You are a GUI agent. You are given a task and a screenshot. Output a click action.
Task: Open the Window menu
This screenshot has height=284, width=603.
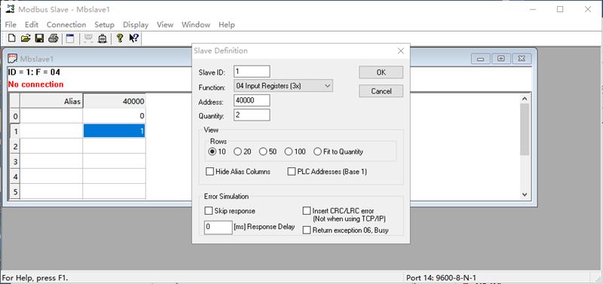196,25
